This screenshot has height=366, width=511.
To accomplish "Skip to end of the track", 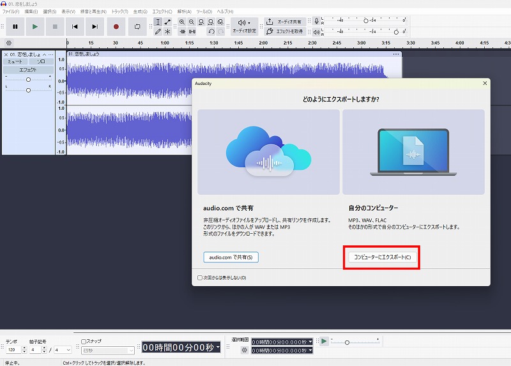I will (95, 27).
